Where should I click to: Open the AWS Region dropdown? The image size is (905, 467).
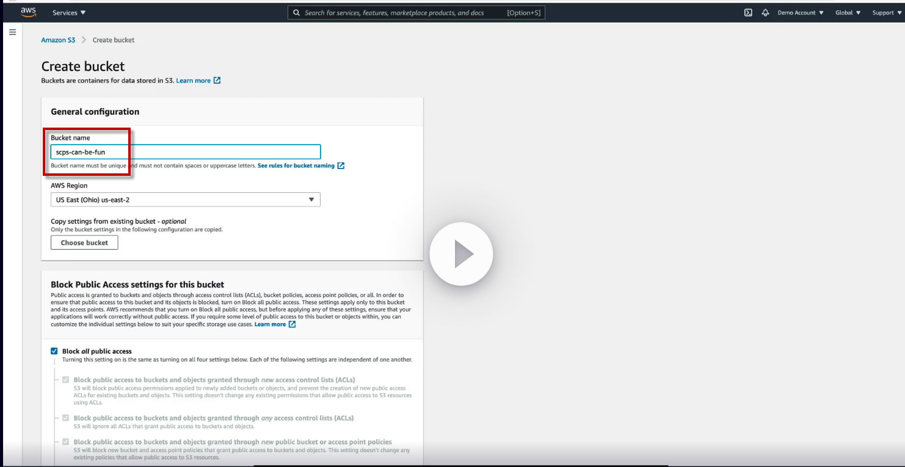tap(186, 200)
